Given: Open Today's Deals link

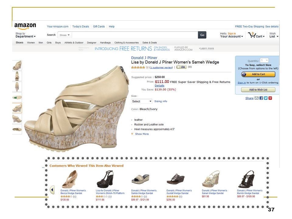Looking at the screenshot, I should [x=81, y=26].
